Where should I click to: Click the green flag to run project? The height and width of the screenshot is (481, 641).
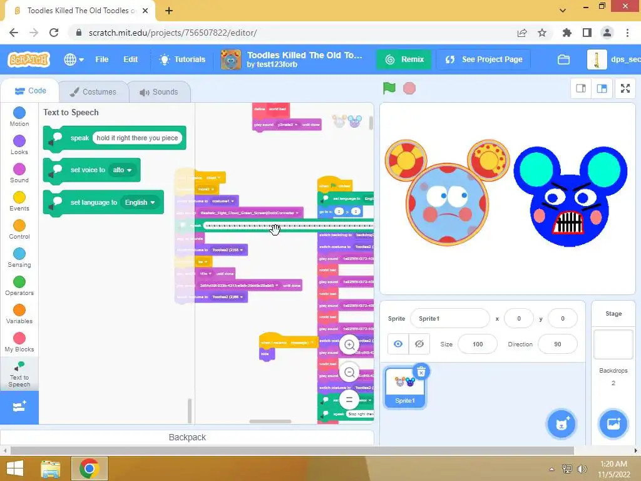coord(389,88)
